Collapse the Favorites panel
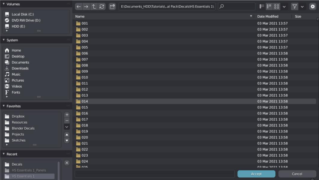This screenshot has width=319, height=180. (x=4, y=106)
